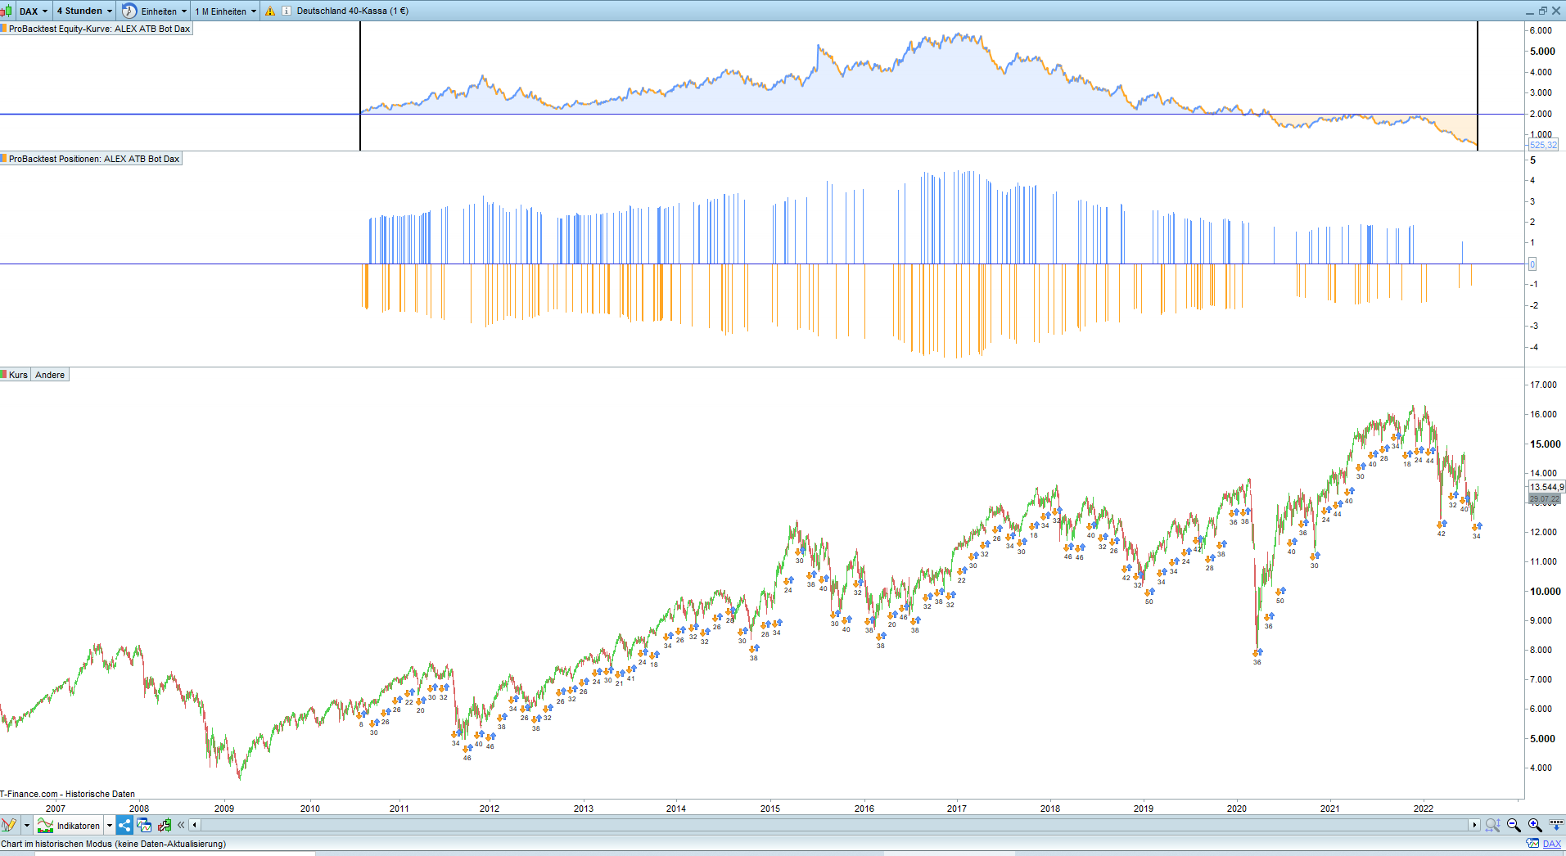Open the DAX instrument dropdown

(34, 11)
